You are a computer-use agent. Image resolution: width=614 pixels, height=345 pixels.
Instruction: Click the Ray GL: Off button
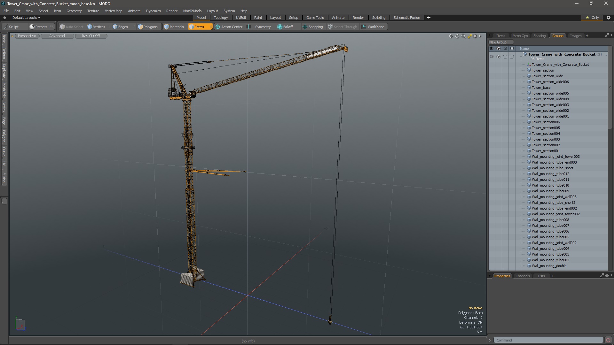pyautogui.click(x=91, y=36)
